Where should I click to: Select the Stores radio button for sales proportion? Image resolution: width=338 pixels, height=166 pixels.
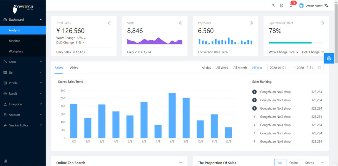(x=310, y=163)
